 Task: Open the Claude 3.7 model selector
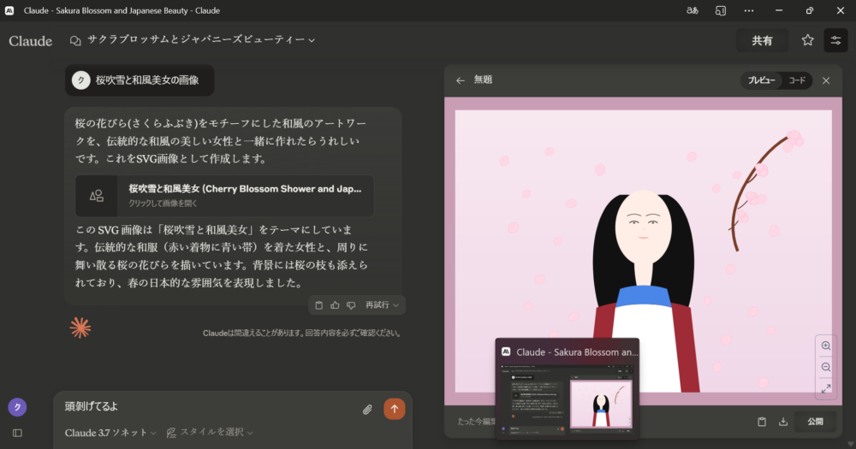tap(110, 433)
